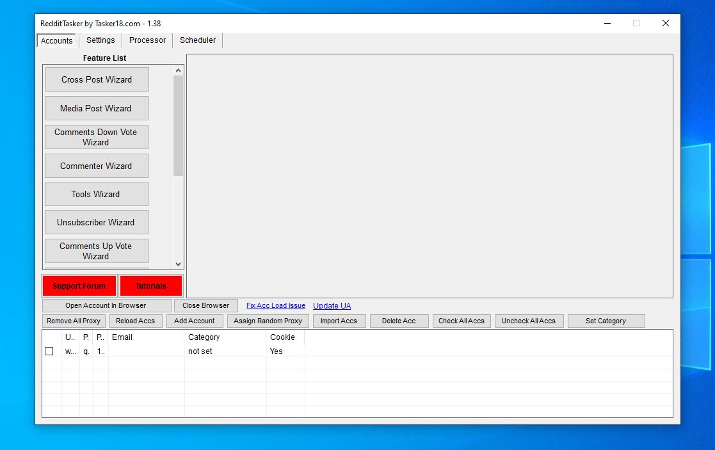
Task: Click the 'Yes' cookie cell
Action: click(x=285, y=351)
